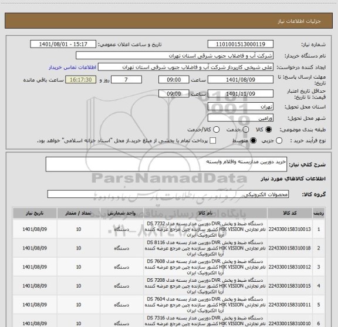Viewport: 338px width, 327px height.
Task: Click the DS 7732 DVR product name
Action: pos(205,230)
